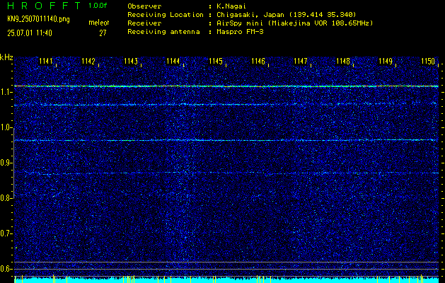Click the Receiving Location label

(166, 15)
